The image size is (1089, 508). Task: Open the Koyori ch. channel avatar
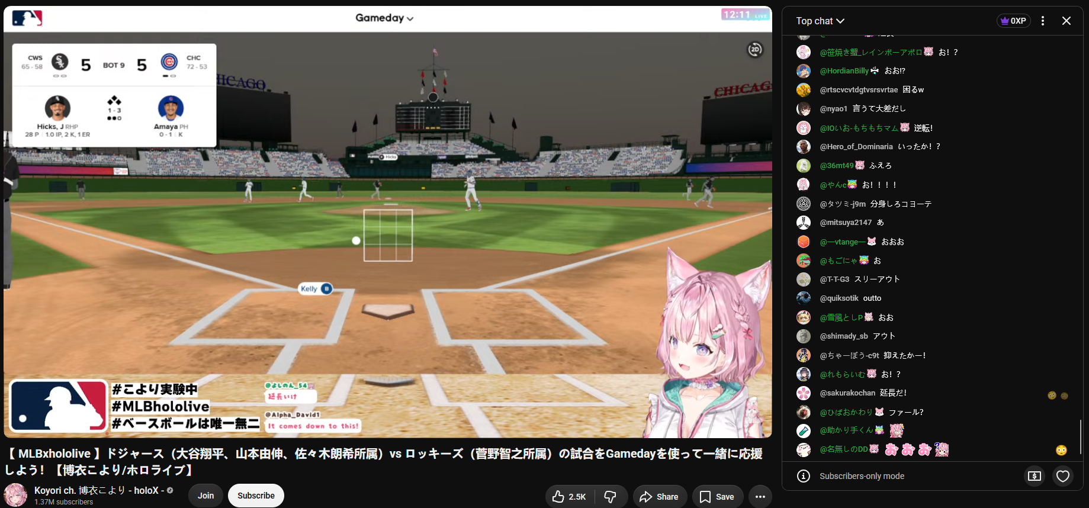pyautogui.click(x=15, y=495)
